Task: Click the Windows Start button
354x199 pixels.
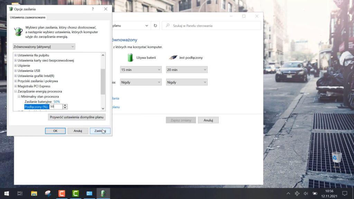Action: pyautogui.click(x=6, y=193)
